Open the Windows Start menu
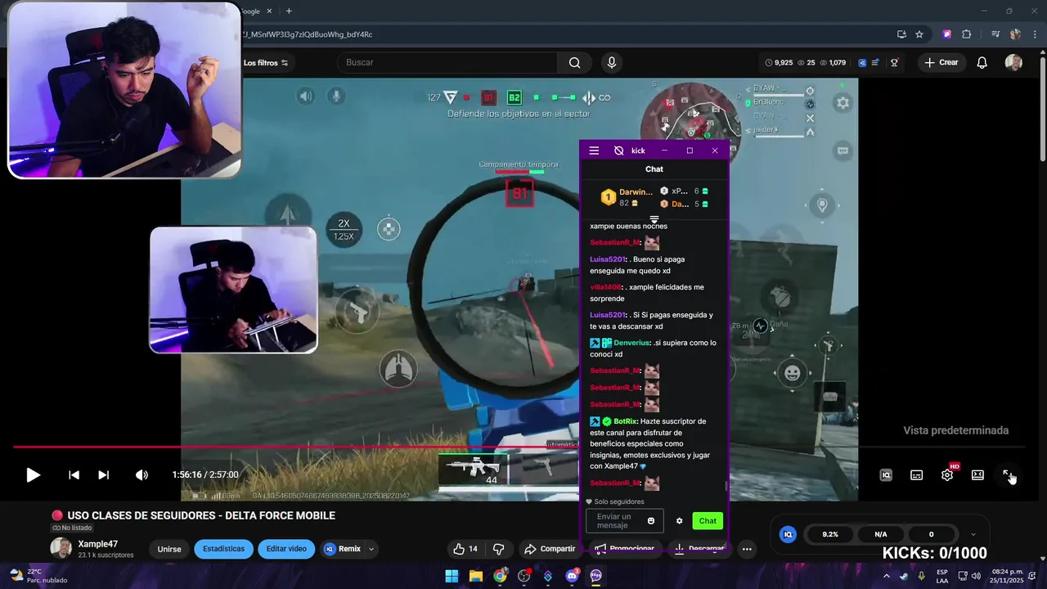1047x589 pixels. click(452, 576)
